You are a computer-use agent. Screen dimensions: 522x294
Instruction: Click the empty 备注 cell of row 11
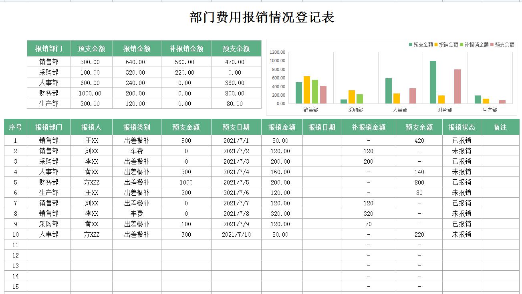[500, 244]
